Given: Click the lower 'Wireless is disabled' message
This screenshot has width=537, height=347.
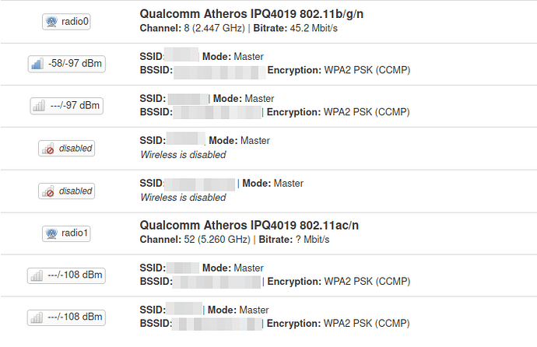Looking at the screenshot, I should coord(183,198).
